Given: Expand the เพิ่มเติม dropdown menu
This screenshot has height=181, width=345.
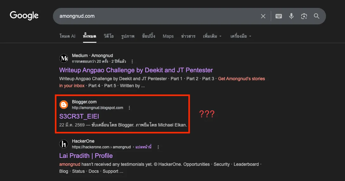Looking at the screenshot, I should coord(212,36).
